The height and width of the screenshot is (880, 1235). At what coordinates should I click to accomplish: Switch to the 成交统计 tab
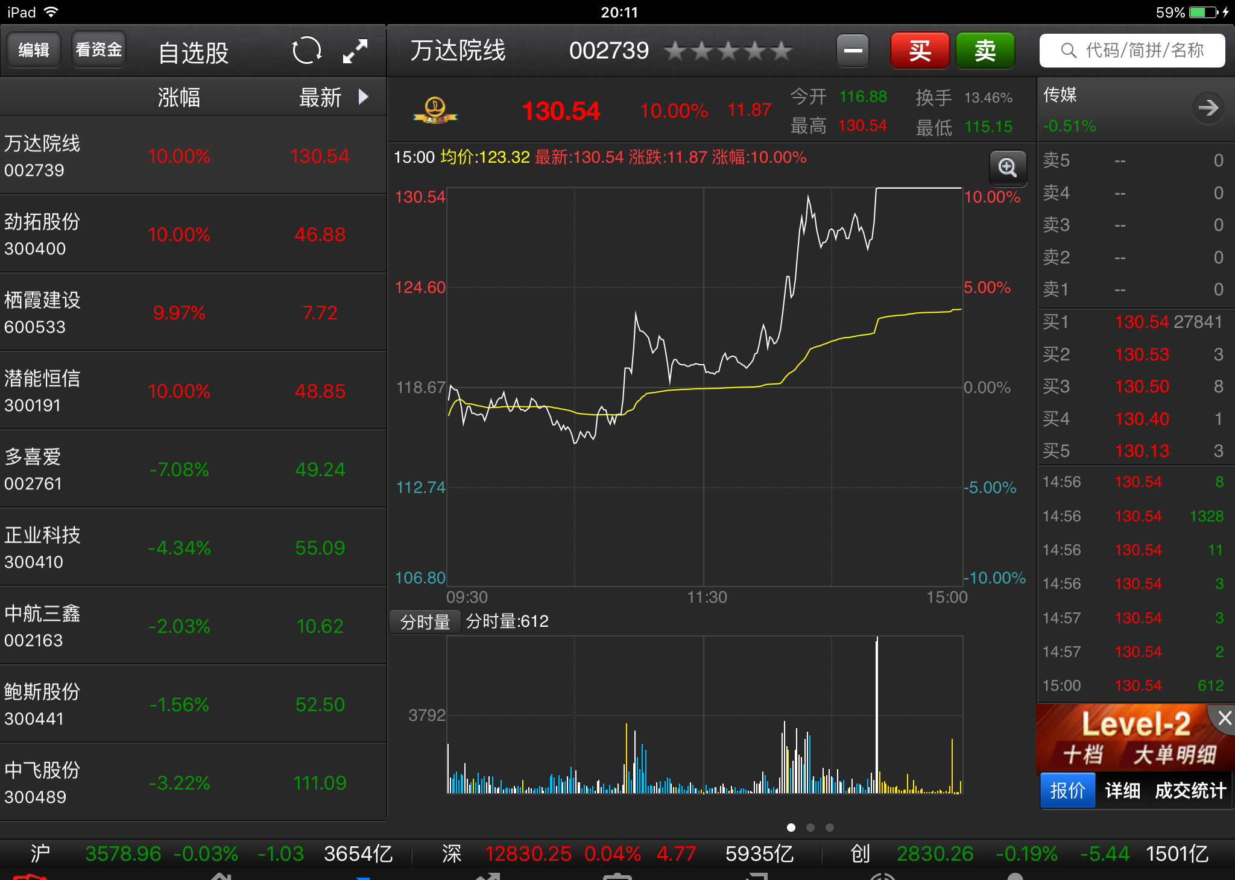(1190, 790)
